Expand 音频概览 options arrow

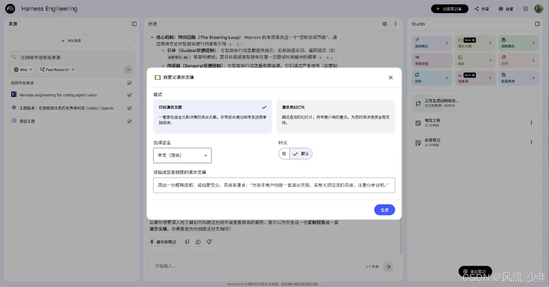coord(447,43)
